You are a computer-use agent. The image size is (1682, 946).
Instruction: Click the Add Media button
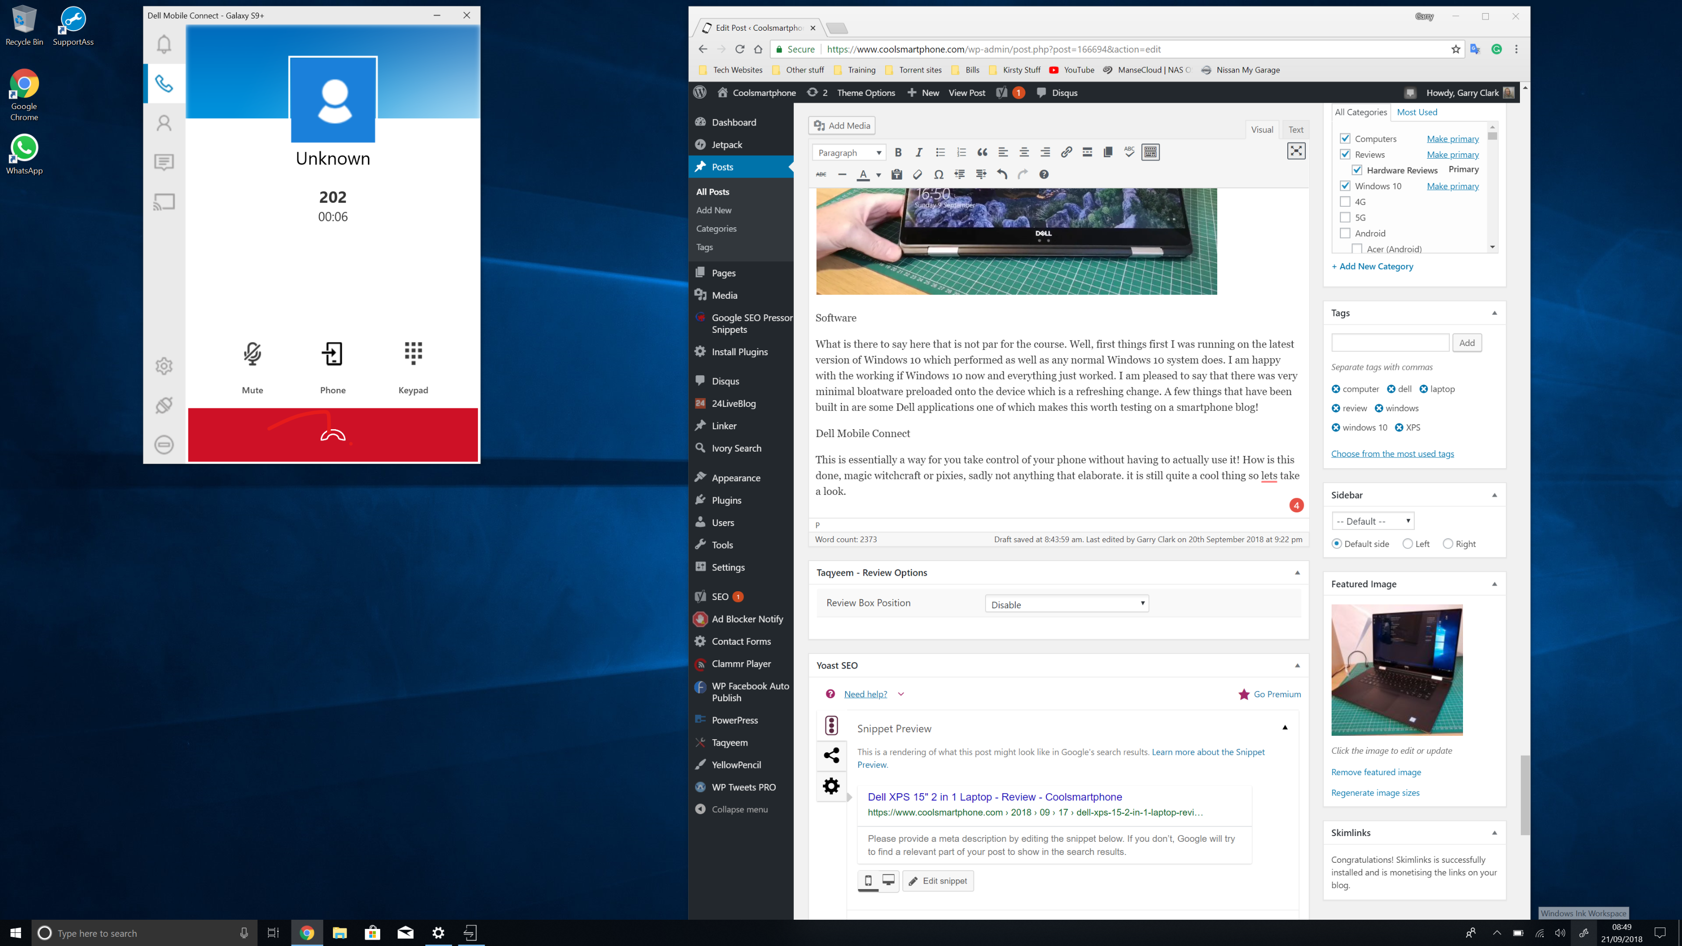tap(842, 126)
